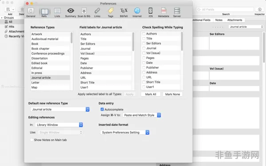The height and width of the screenshot is (166, 266).
Task: Open the Links preferences pane
Action: tap(97, 12)
